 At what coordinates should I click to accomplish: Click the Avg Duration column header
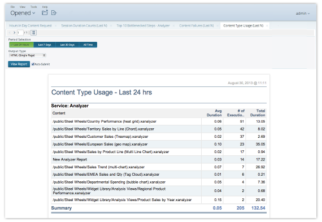[x=214, y=113]
